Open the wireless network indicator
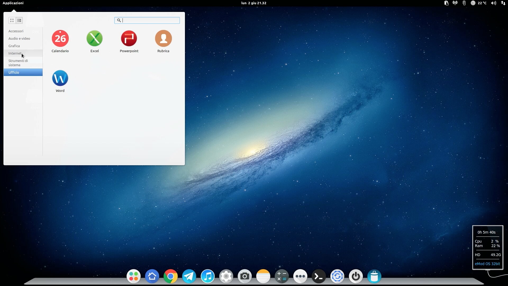 [455, 3]
